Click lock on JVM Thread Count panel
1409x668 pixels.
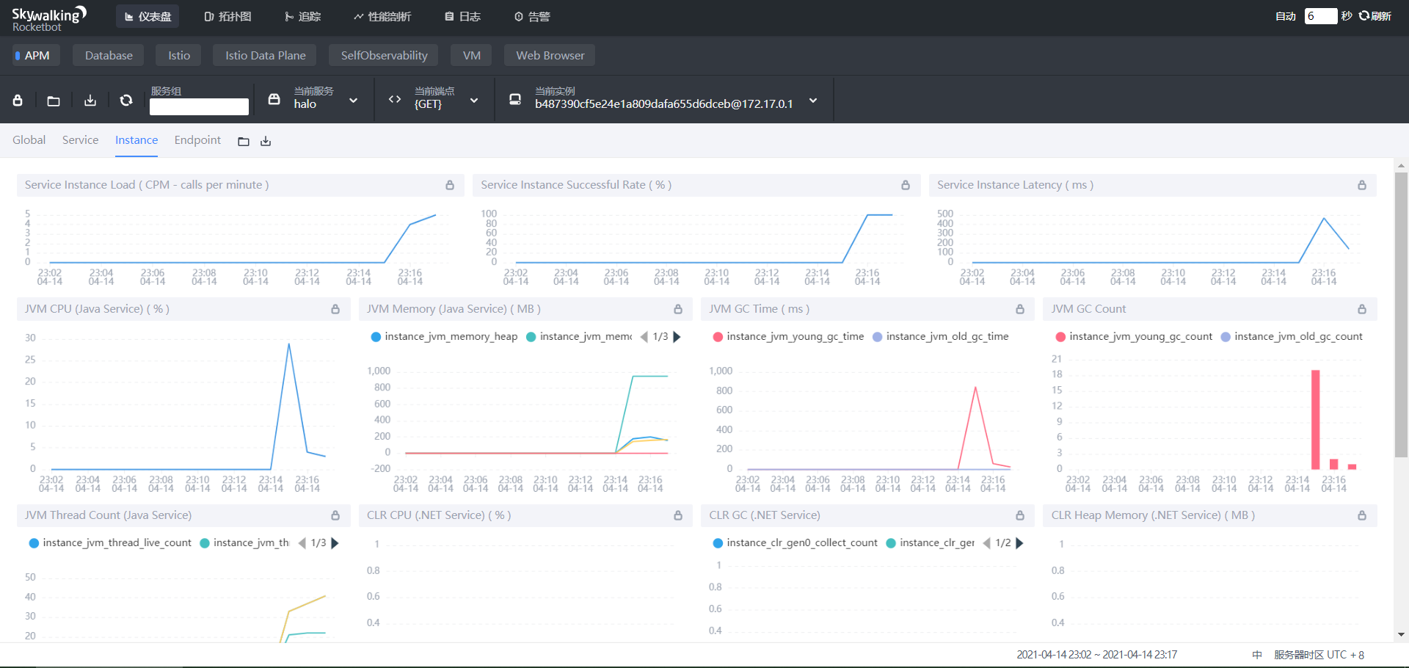[335, 516]
